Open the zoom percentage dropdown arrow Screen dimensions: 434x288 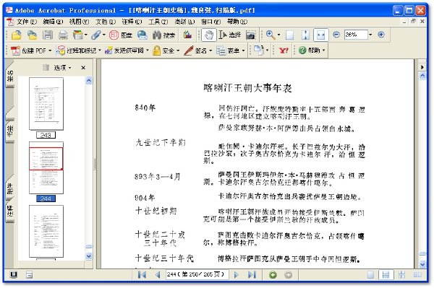pos(370,35)
